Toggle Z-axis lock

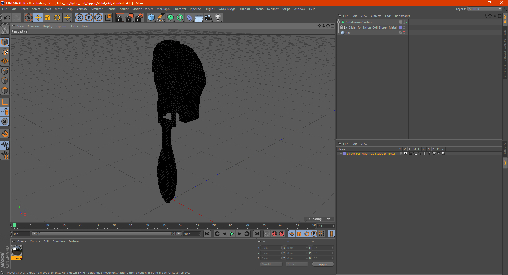point(98,18)
